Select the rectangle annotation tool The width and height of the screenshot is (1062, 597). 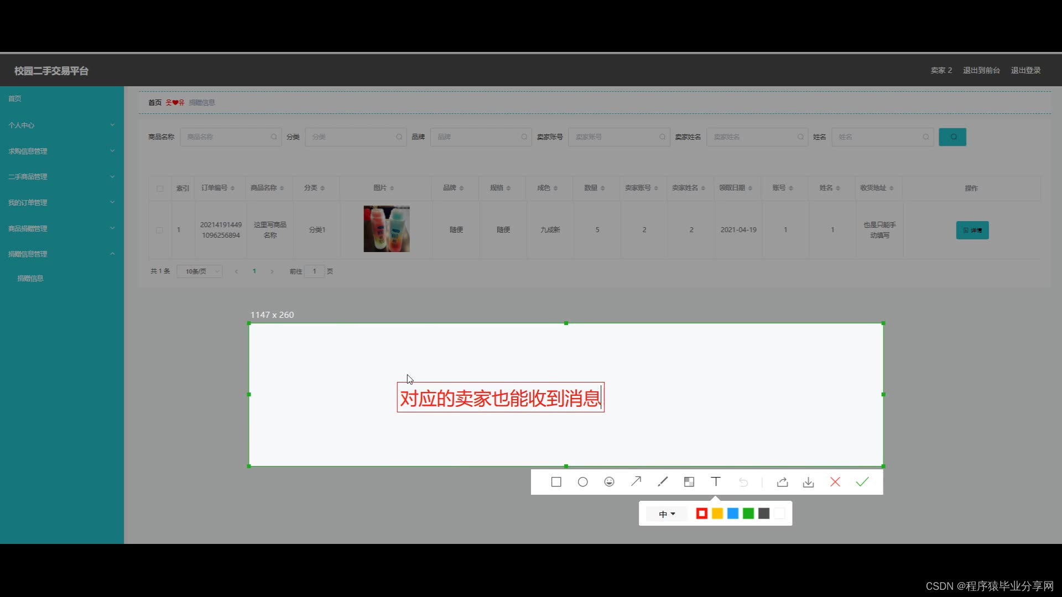[556, 482]
